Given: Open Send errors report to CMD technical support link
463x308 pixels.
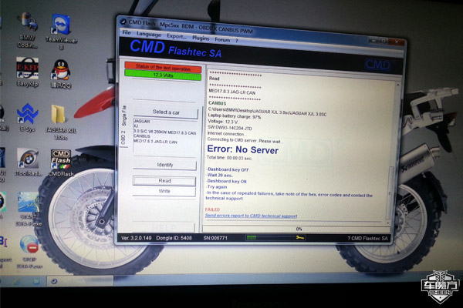Looking at the screenshot, I should [x=251, y=216].
